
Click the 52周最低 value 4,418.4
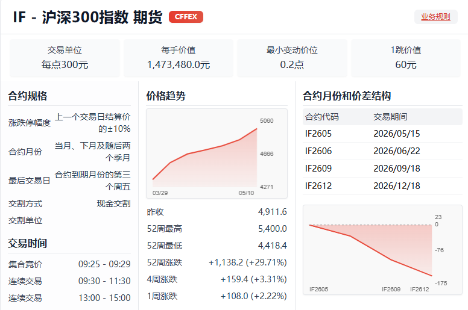[272, 246]
